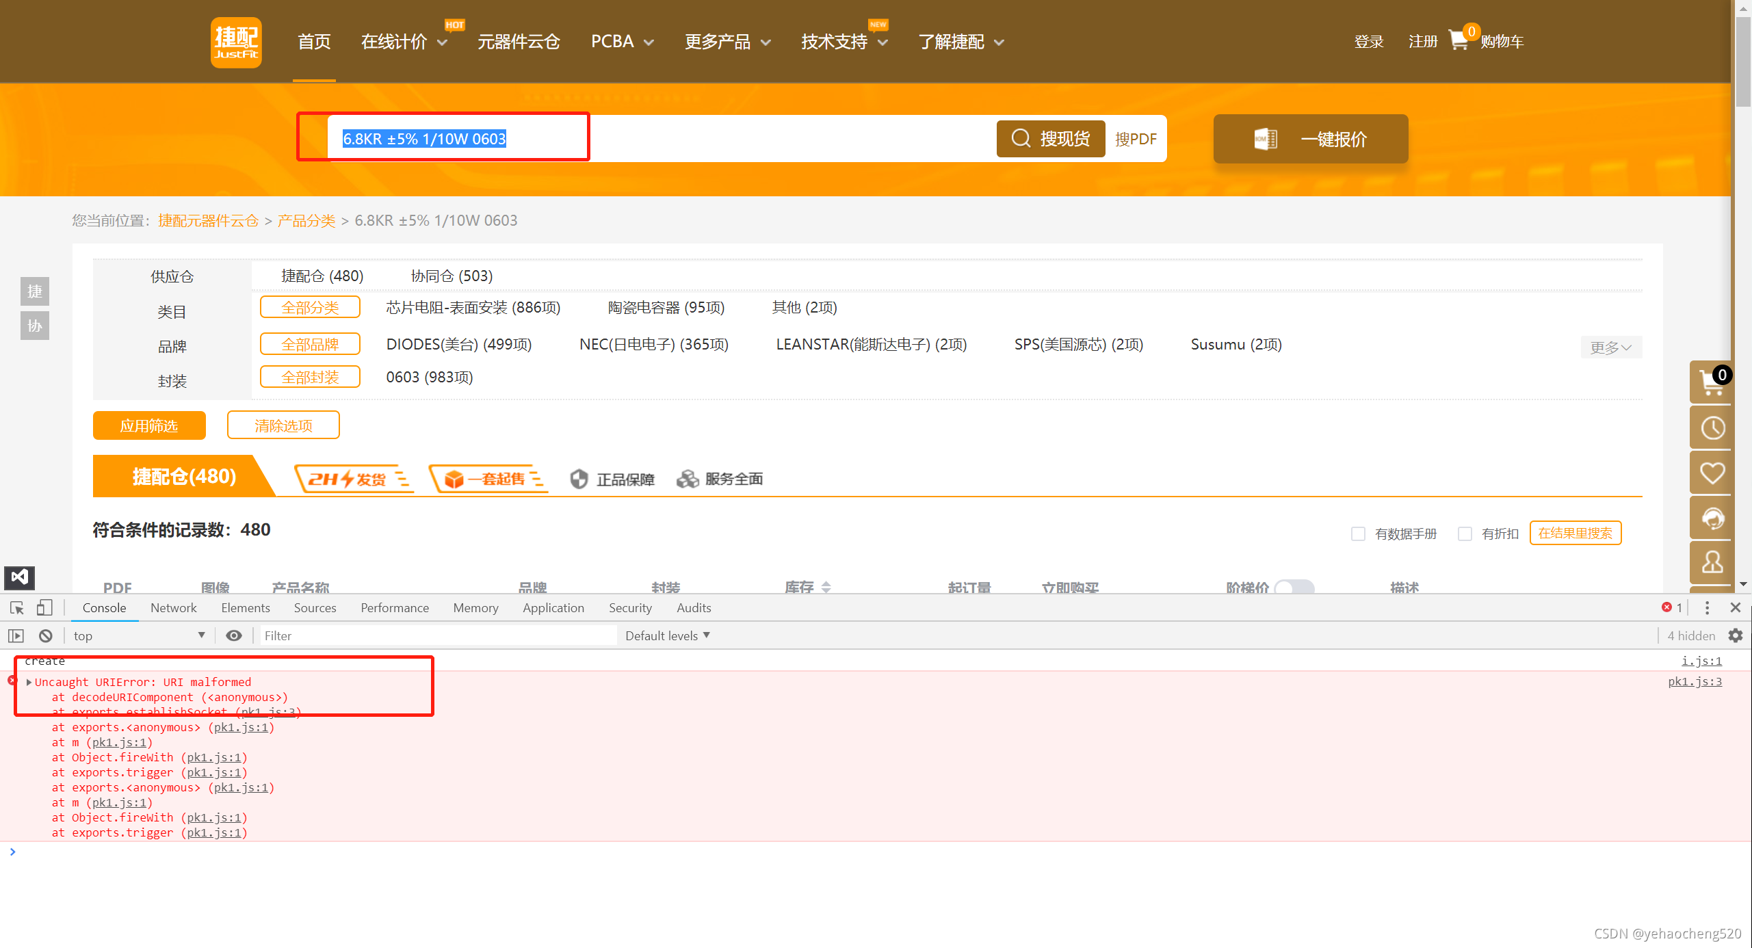This screenshot has height=948, width=1752.
Task: Switch to the Network tab in DevTools
Action: [173, 607]
